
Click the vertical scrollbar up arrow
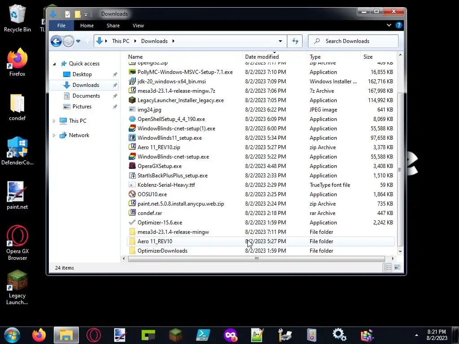[400, 55]
